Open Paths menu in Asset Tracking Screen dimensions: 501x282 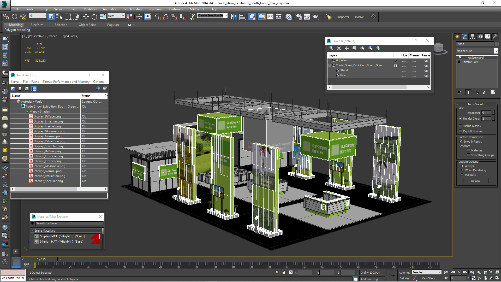coord(35,82)
